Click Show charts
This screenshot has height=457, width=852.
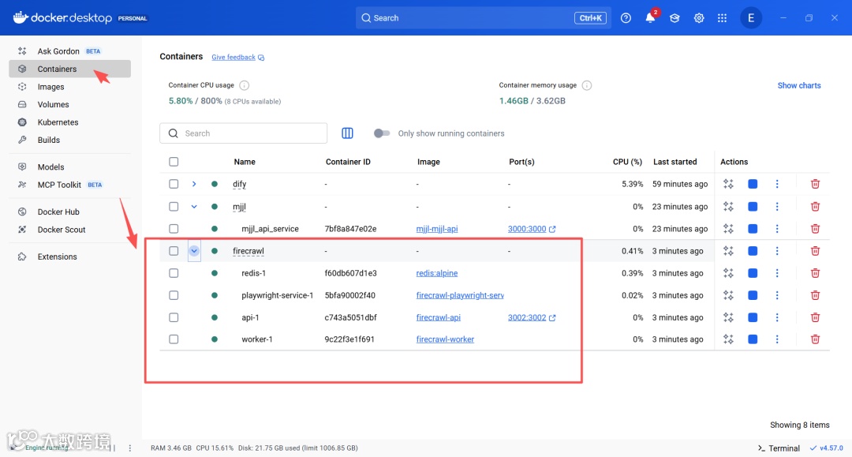pyautogui.click(x=798, y=85)
